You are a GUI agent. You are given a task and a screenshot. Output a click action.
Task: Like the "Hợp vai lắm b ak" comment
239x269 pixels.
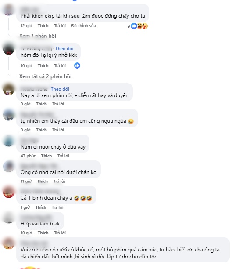click(x=43, y=233)
